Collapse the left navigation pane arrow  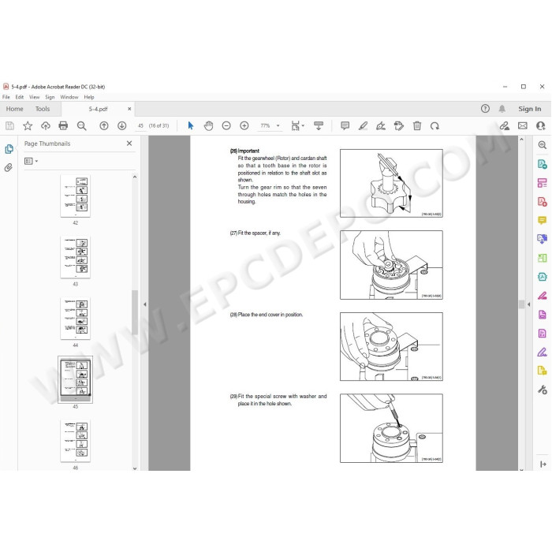click(x=144, y=304)
